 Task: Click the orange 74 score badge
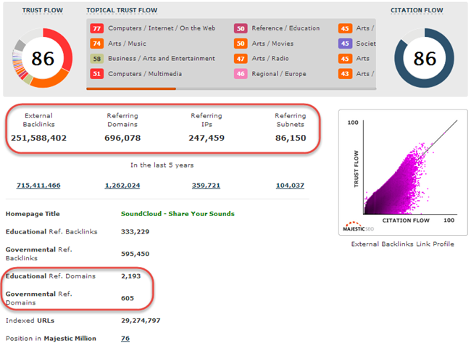click(96, 44)
